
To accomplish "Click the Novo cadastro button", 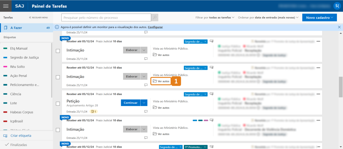I will coord(319,18).
